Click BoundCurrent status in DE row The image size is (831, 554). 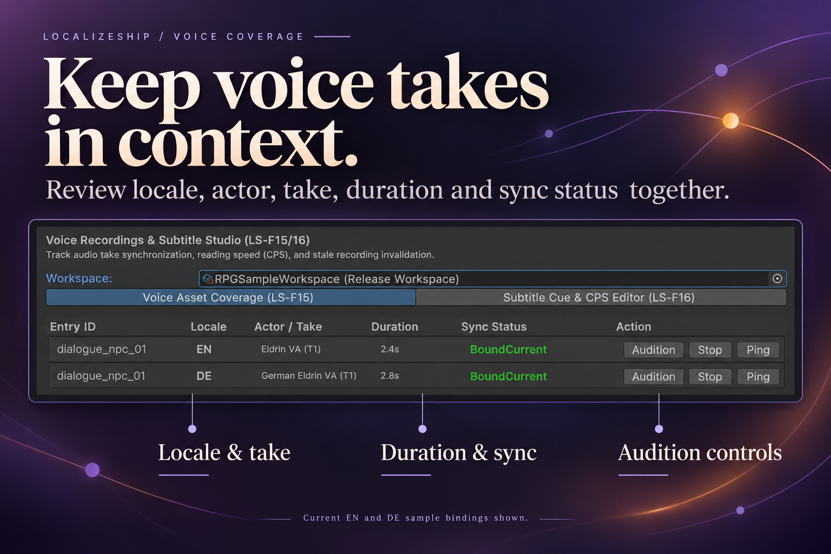[509, 377]
